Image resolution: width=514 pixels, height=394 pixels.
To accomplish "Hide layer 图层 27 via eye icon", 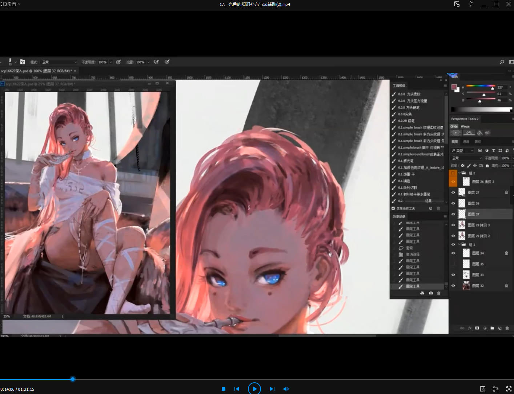I will coord(453,192).
